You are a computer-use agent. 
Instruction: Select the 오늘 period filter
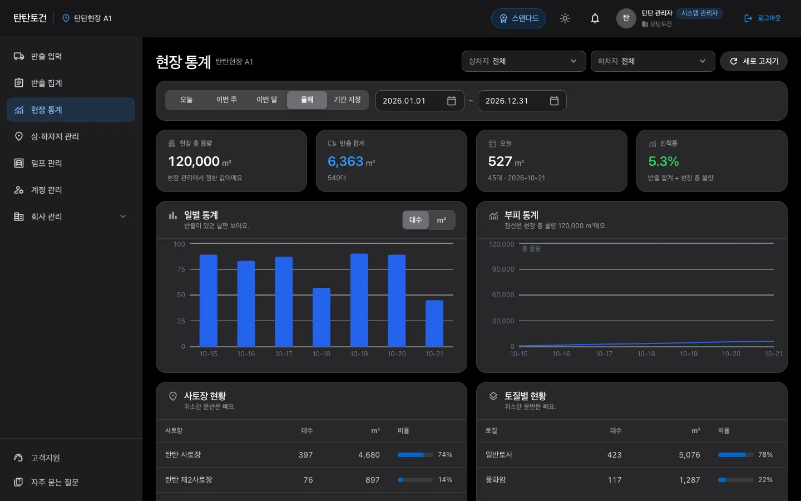pyautogui.click(x=186, y=100)
